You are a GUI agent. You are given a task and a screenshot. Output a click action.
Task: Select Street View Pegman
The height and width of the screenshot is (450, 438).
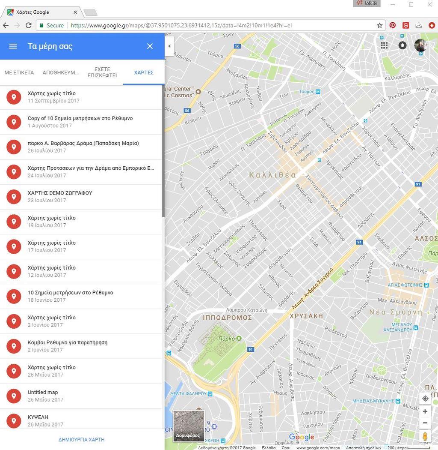425,437
